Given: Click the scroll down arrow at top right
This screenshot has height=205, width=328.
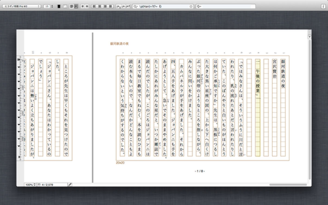Looking at the screenshot, I should (309, 37).
